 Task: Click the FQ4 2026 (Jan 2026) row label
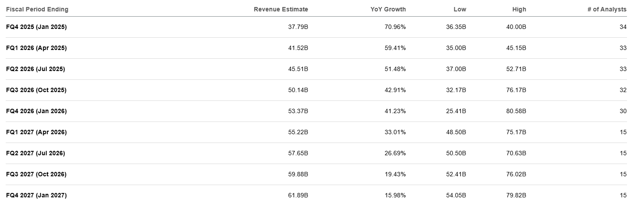click(x=36, y=111)
